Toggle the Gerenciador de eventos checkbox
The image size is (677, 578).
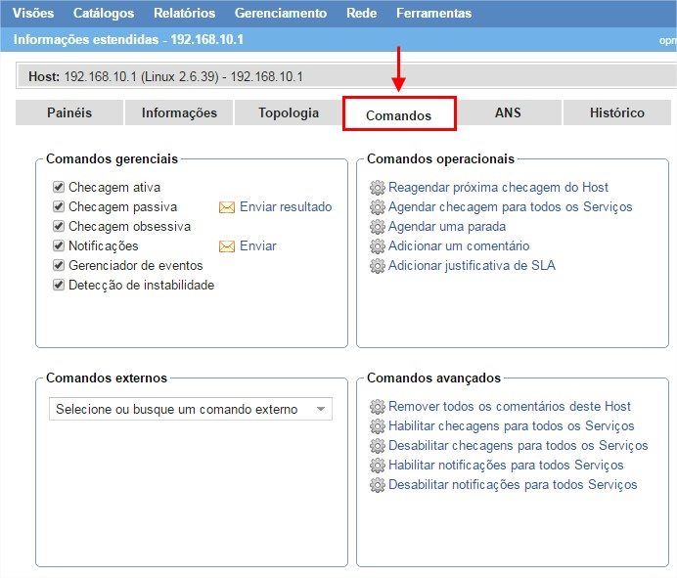pos(59,265)
